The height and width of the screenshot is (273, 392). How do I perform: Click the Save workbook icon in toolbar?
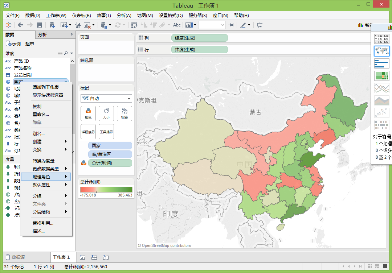(40, 25)
